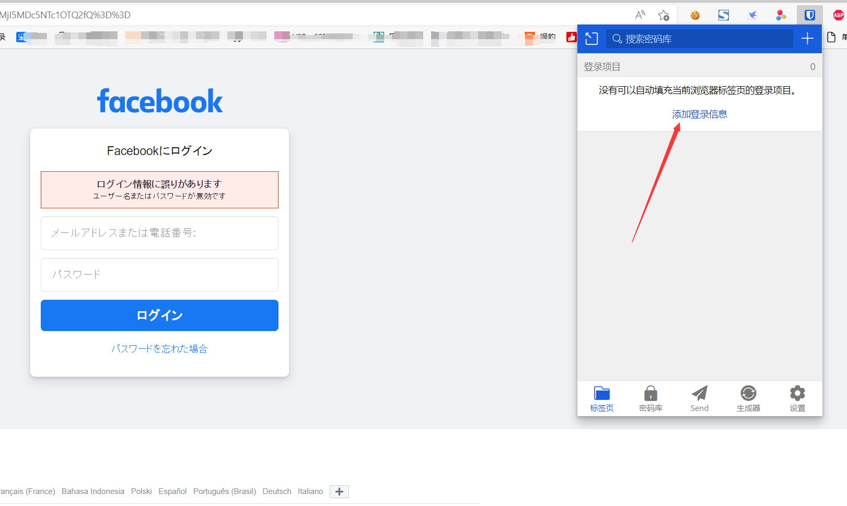Search the vault in 搜索密码库 field
The image size is (847, 506).
(699, 39)
